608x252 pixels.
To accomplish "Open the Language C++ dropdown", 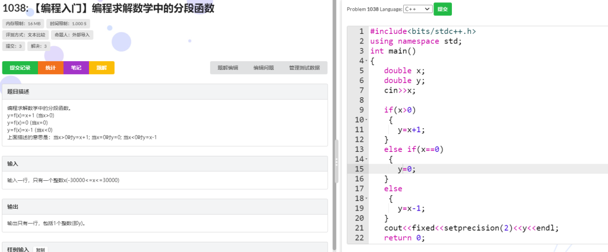I will tap(417, 9).
